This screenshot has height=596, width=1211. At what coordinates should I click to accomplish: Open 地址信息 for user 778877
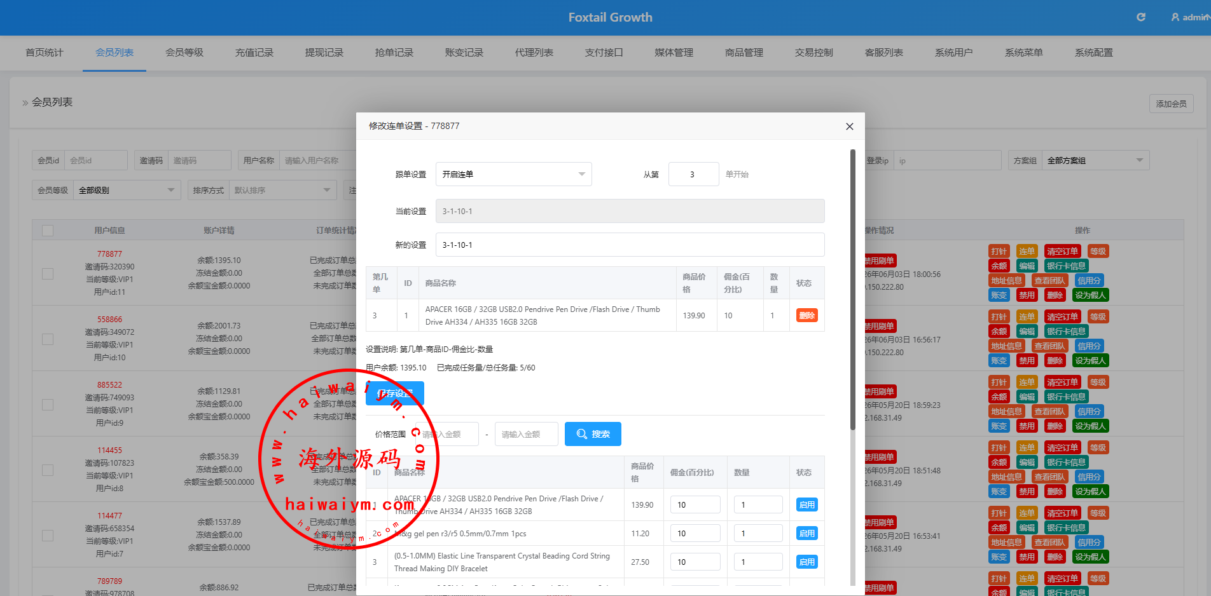tap(1007, 281)
